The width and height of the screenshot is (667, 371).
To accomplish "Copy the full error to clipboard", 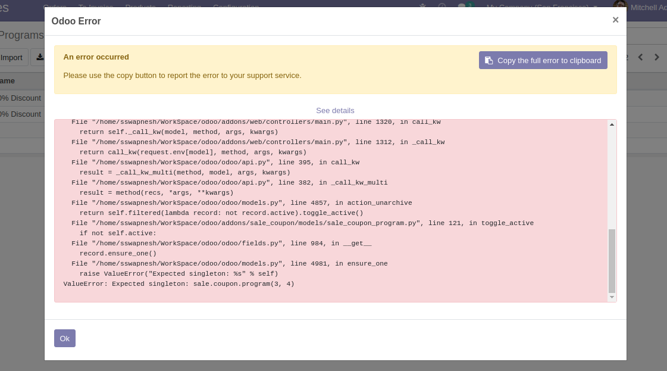I will coord(543,61).
